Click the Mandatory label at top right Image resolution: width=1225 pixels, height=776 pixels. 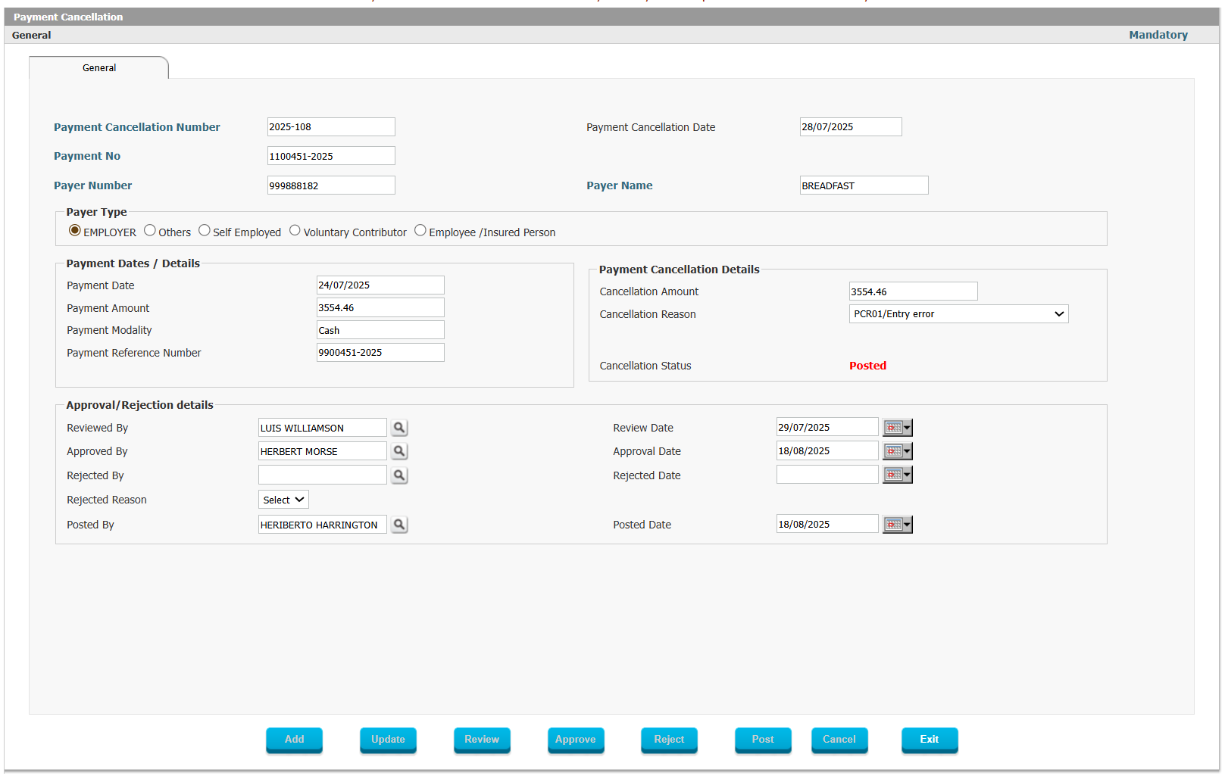[x=1158, y=35]
